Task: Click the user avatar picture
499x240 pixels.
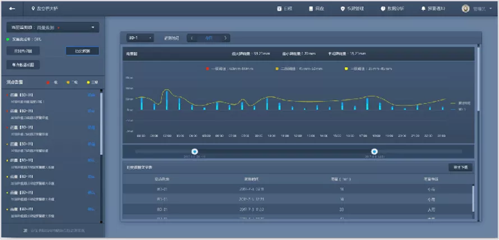Action: (x=465, y=8)
